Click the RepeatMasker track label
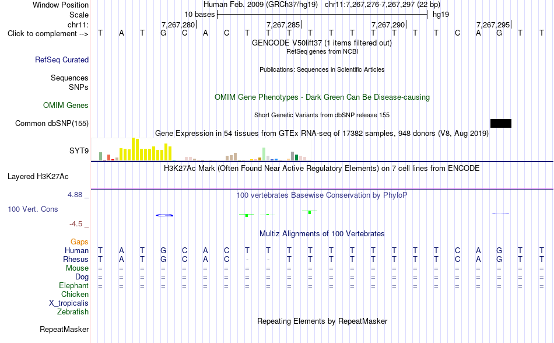This screenshot has width=554, height=343. click(x=64, y=329)
